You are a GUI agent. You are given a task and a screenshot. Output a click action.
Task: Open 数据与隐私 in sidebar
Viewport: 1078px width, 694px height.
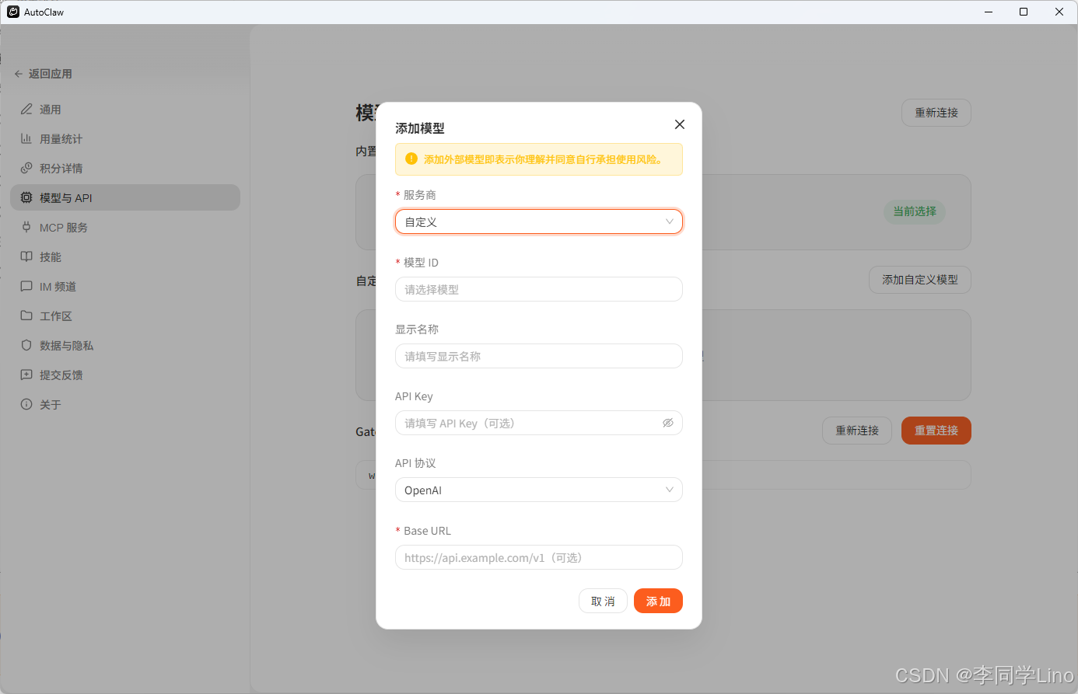pyautogui.click(x=125, y=346)
